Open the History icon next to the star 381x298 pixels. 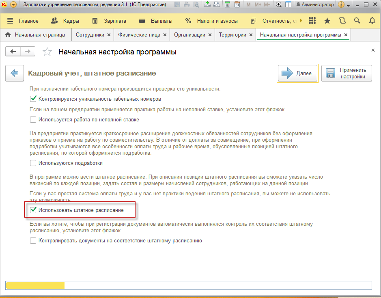(342, 21)
